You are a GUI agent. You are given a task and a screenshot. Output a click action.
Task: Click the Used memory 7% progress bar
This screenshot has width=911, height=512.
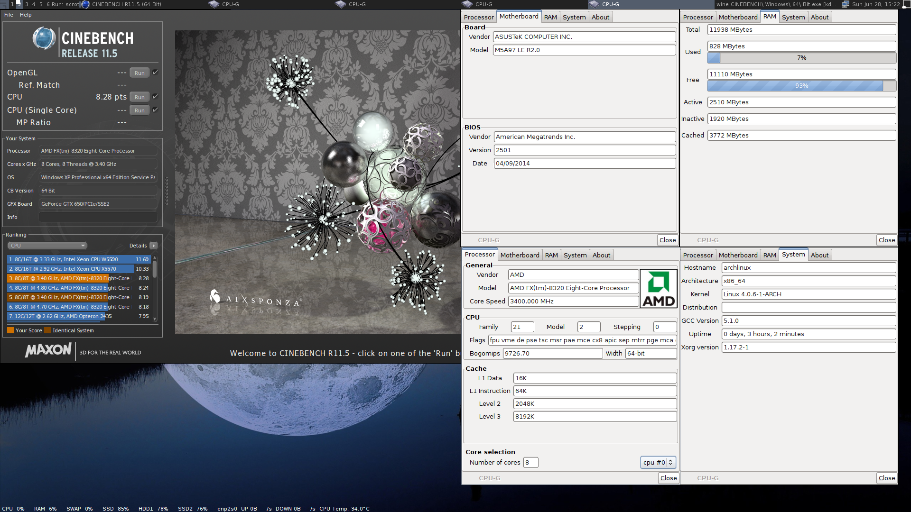point(801,58)
